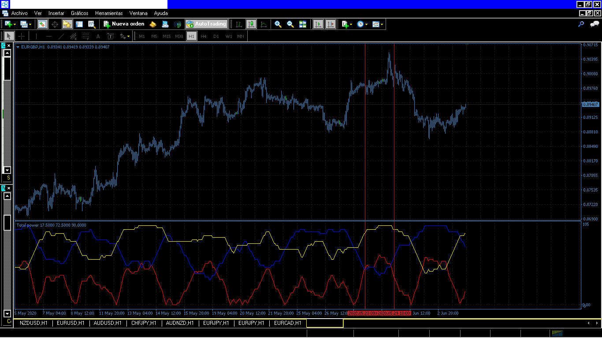Expand the periodicity clock dropdown
Screen dimensions: 602x338
(362, 24)
